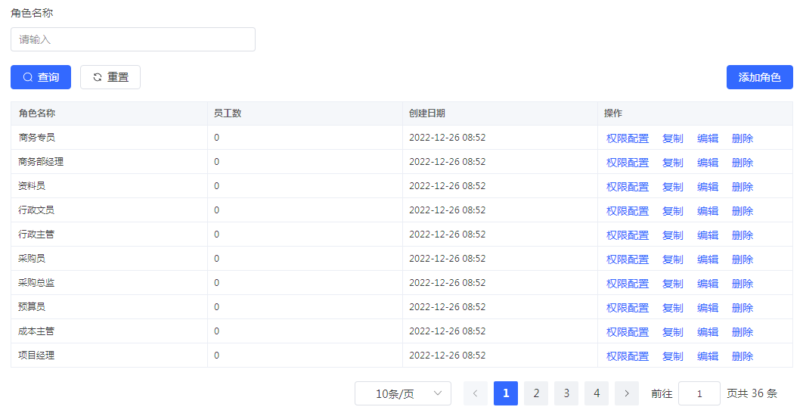
Task: Click 编辑 for 行政主管
Action: (x=707, y=235)
